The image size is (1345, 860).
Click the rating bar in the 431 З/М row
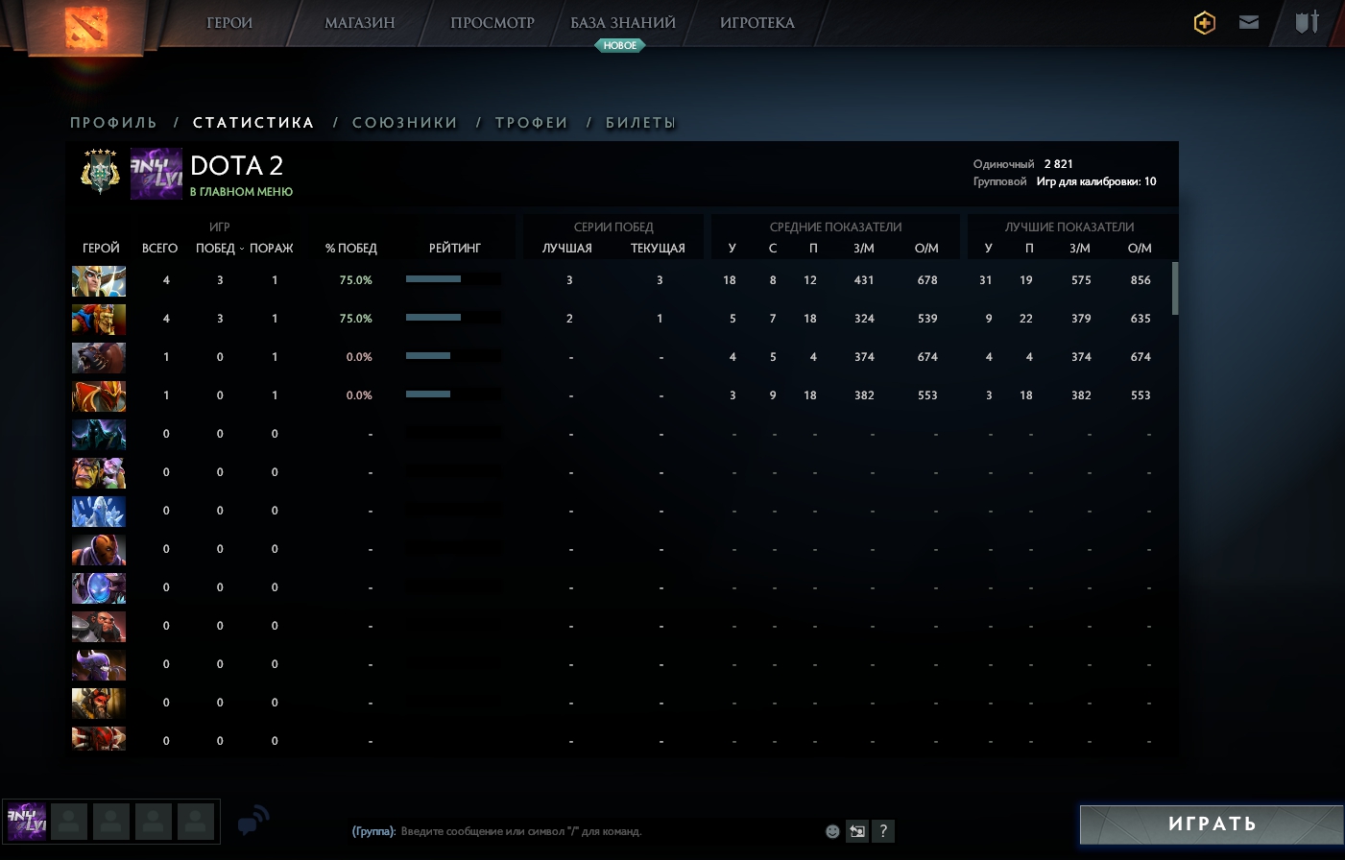(453, 279)
